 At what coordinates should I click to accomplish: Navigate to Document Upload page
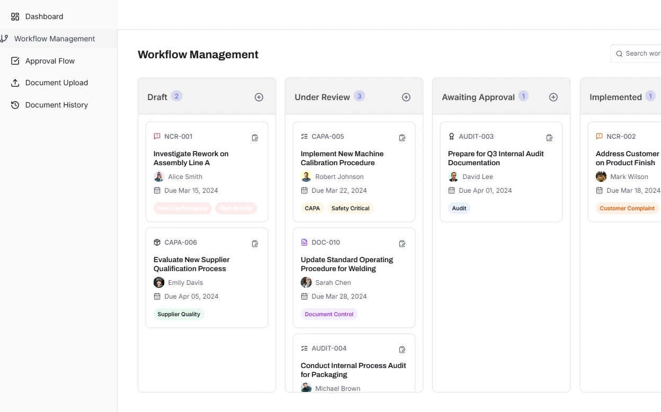[56, 83]
